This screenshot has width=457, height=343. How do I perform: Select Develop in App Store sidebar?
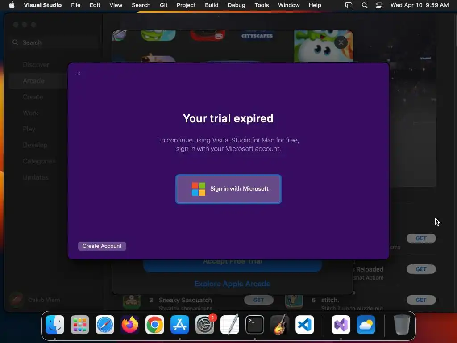(x=35, y=145)
